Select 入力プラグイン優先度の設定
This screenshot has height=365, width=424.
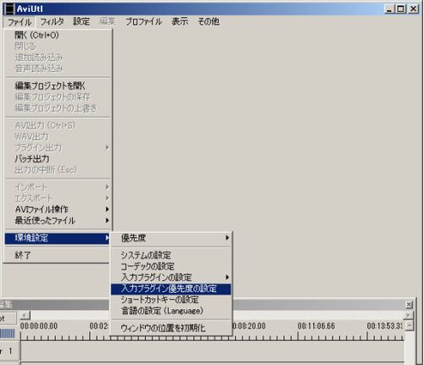pos(171,289)
